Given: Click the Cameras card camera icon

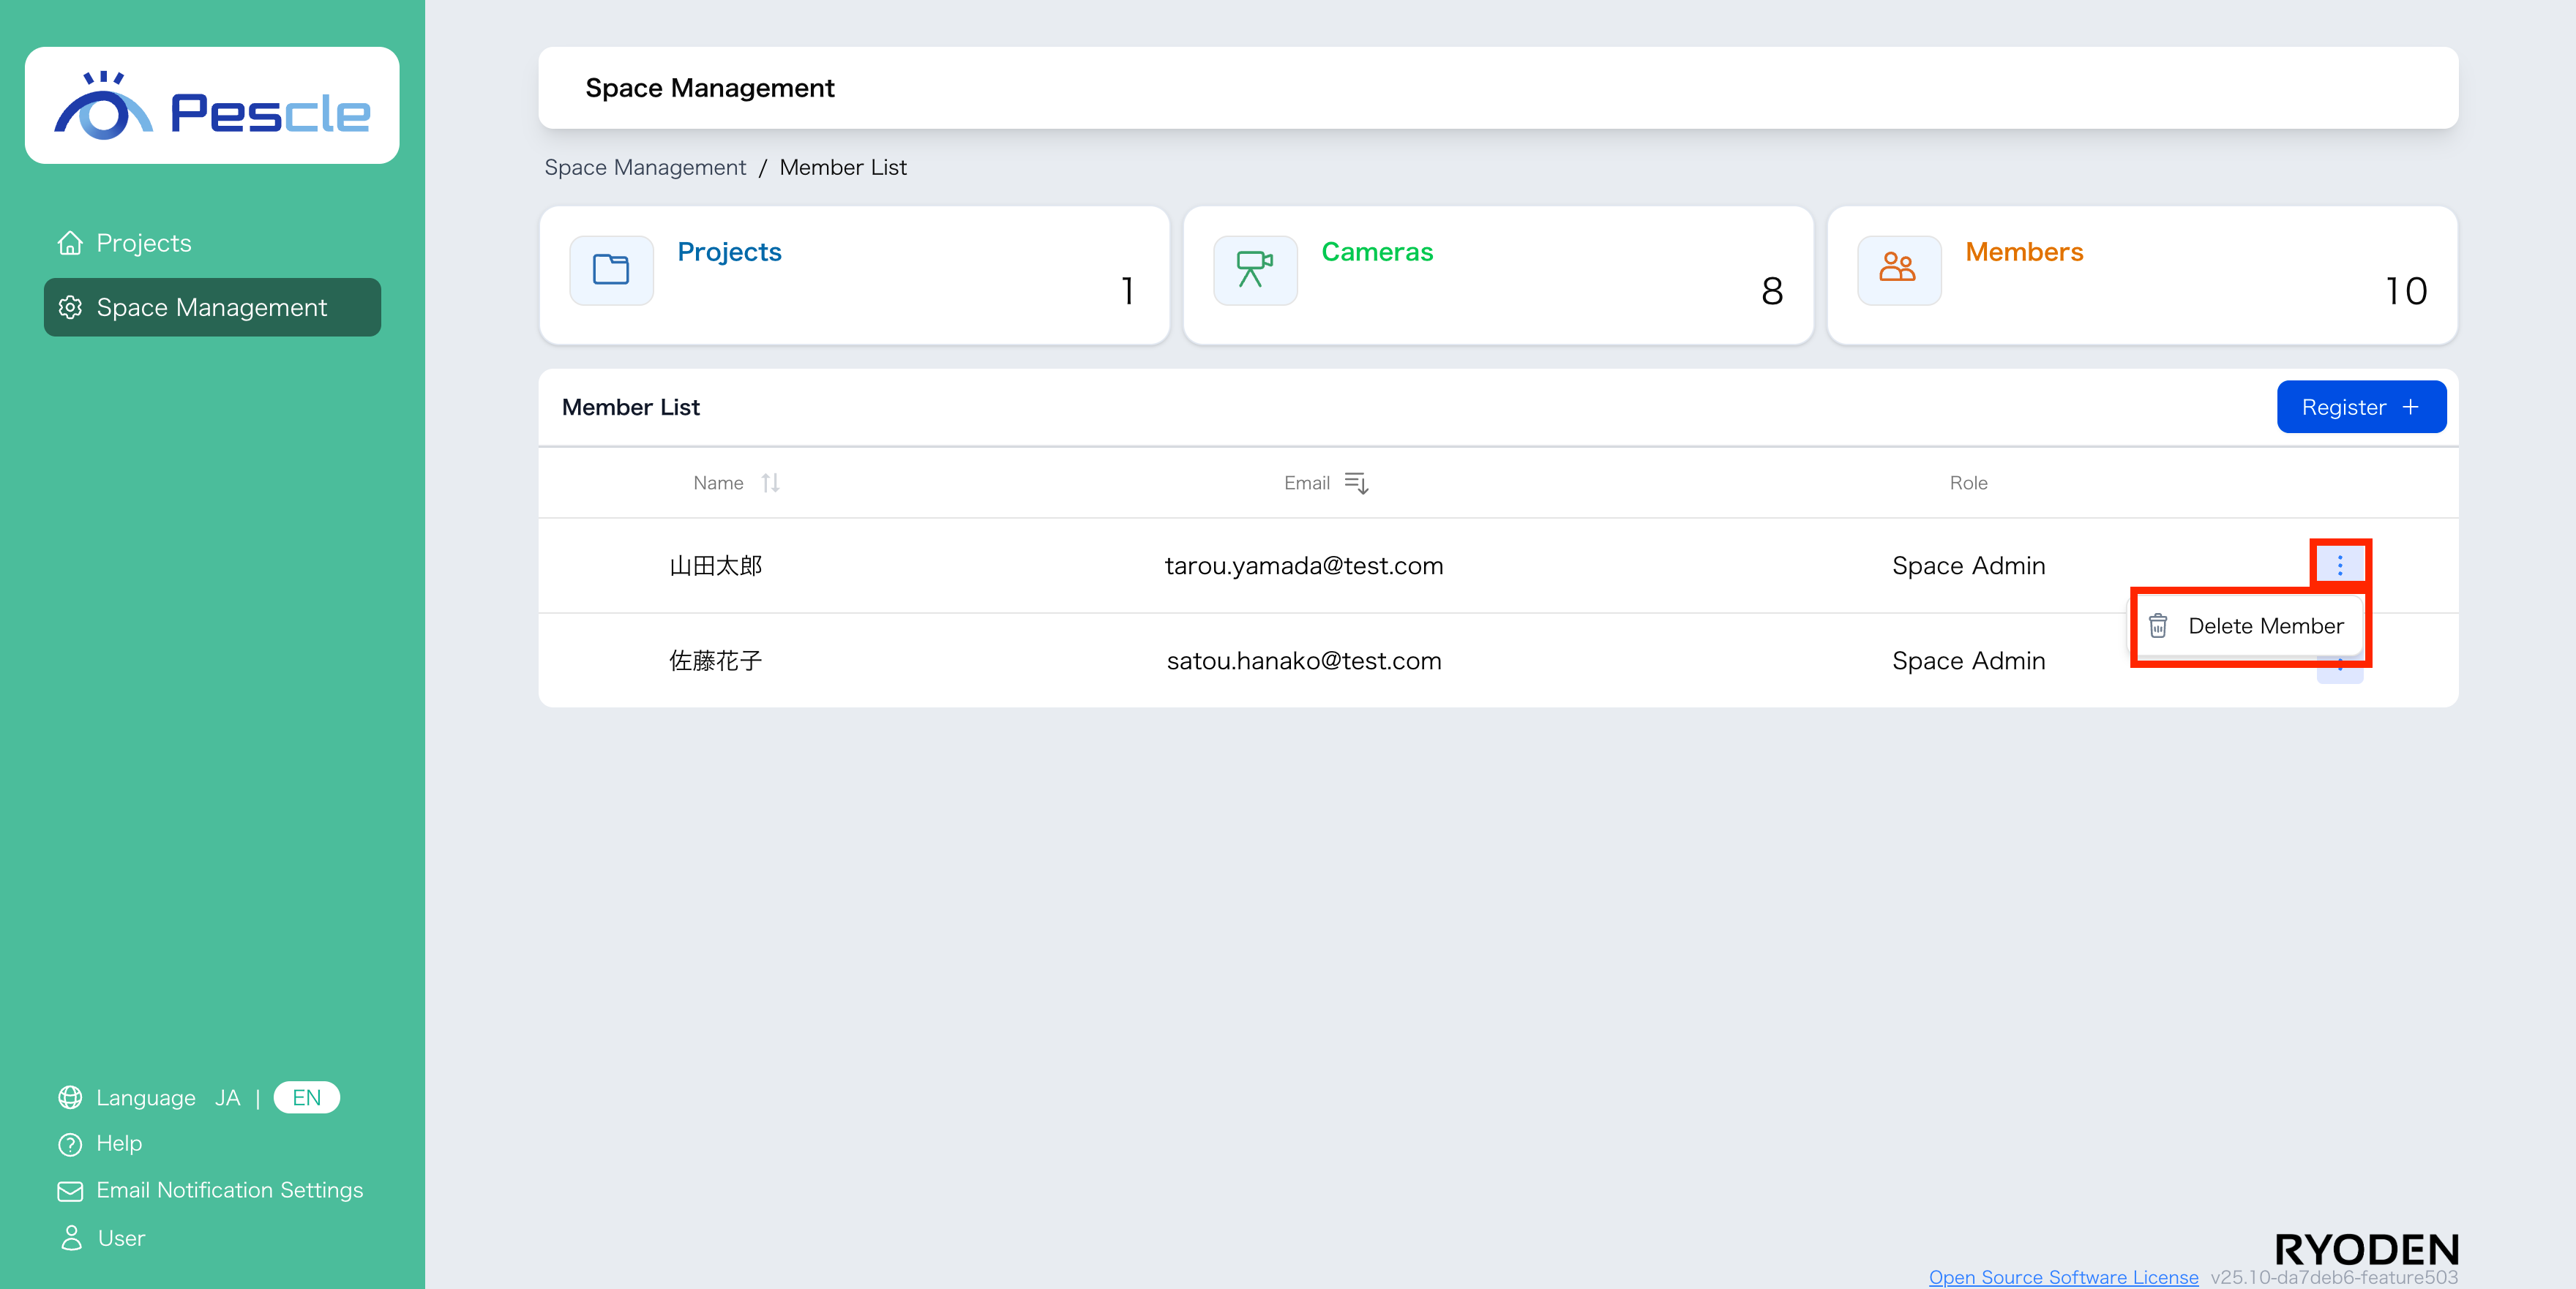Looking at the screenshot, I should [x=1254, y=270].
